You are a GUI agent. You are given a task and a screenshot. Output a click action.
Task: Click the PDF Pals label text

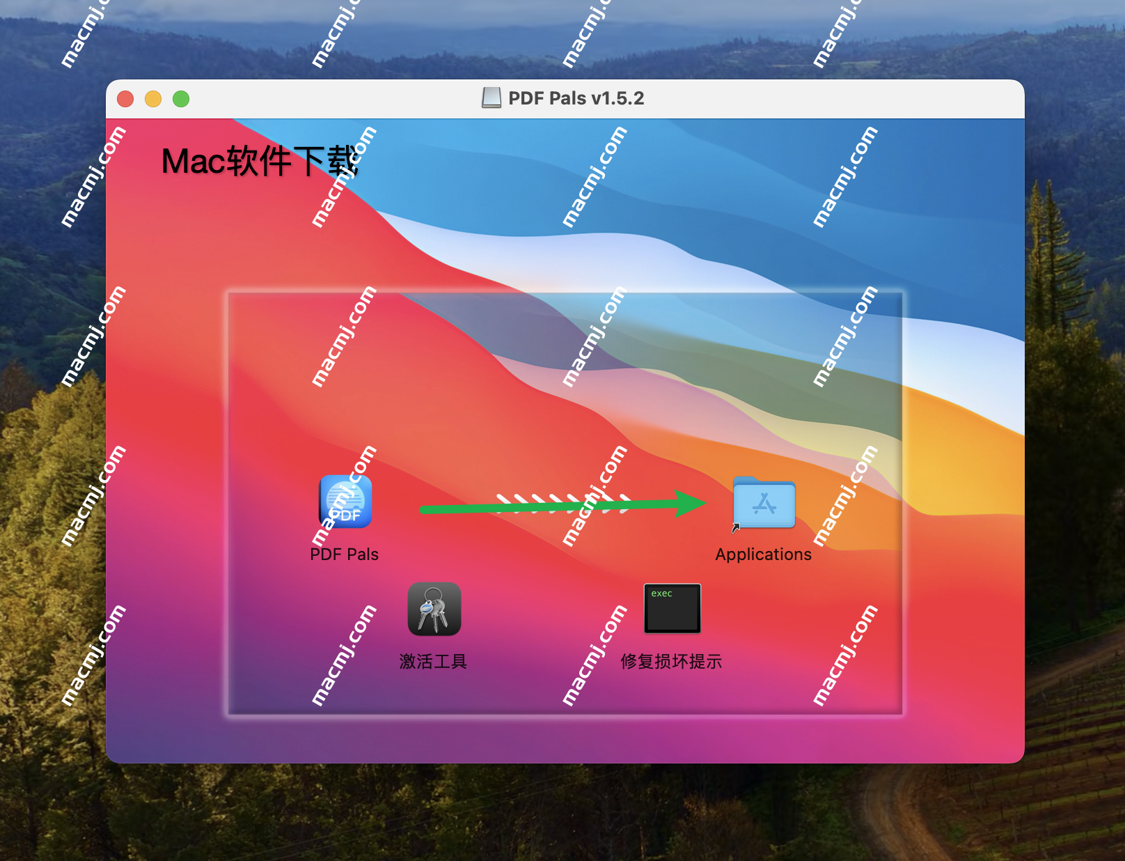pyautogui.click(x=345, y=554)
